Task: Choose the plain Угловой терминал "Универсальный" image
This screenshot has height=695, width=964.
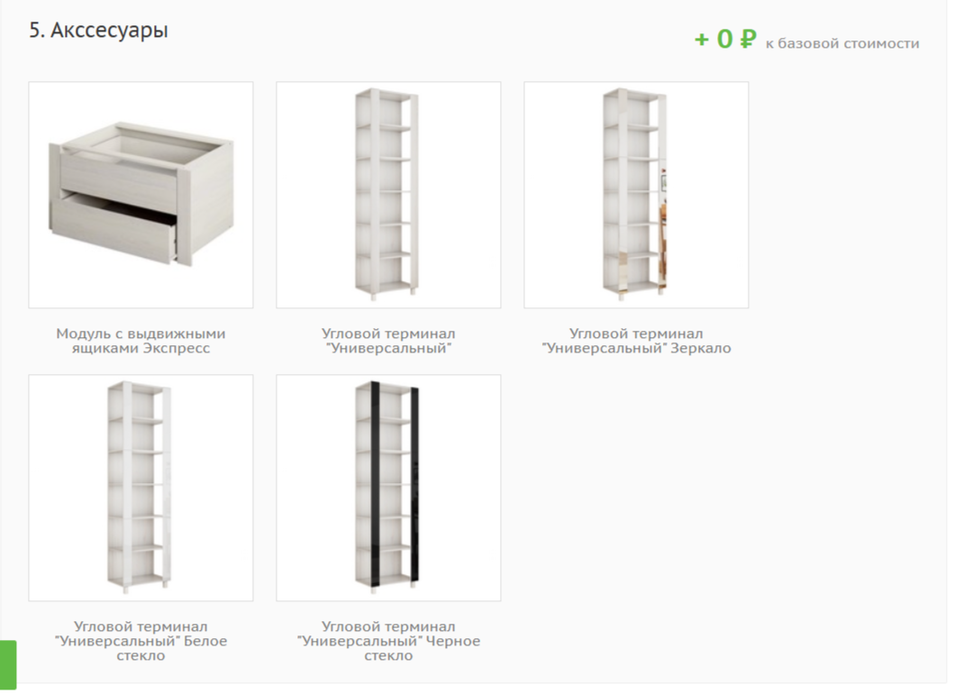Action: click(388, 195)
